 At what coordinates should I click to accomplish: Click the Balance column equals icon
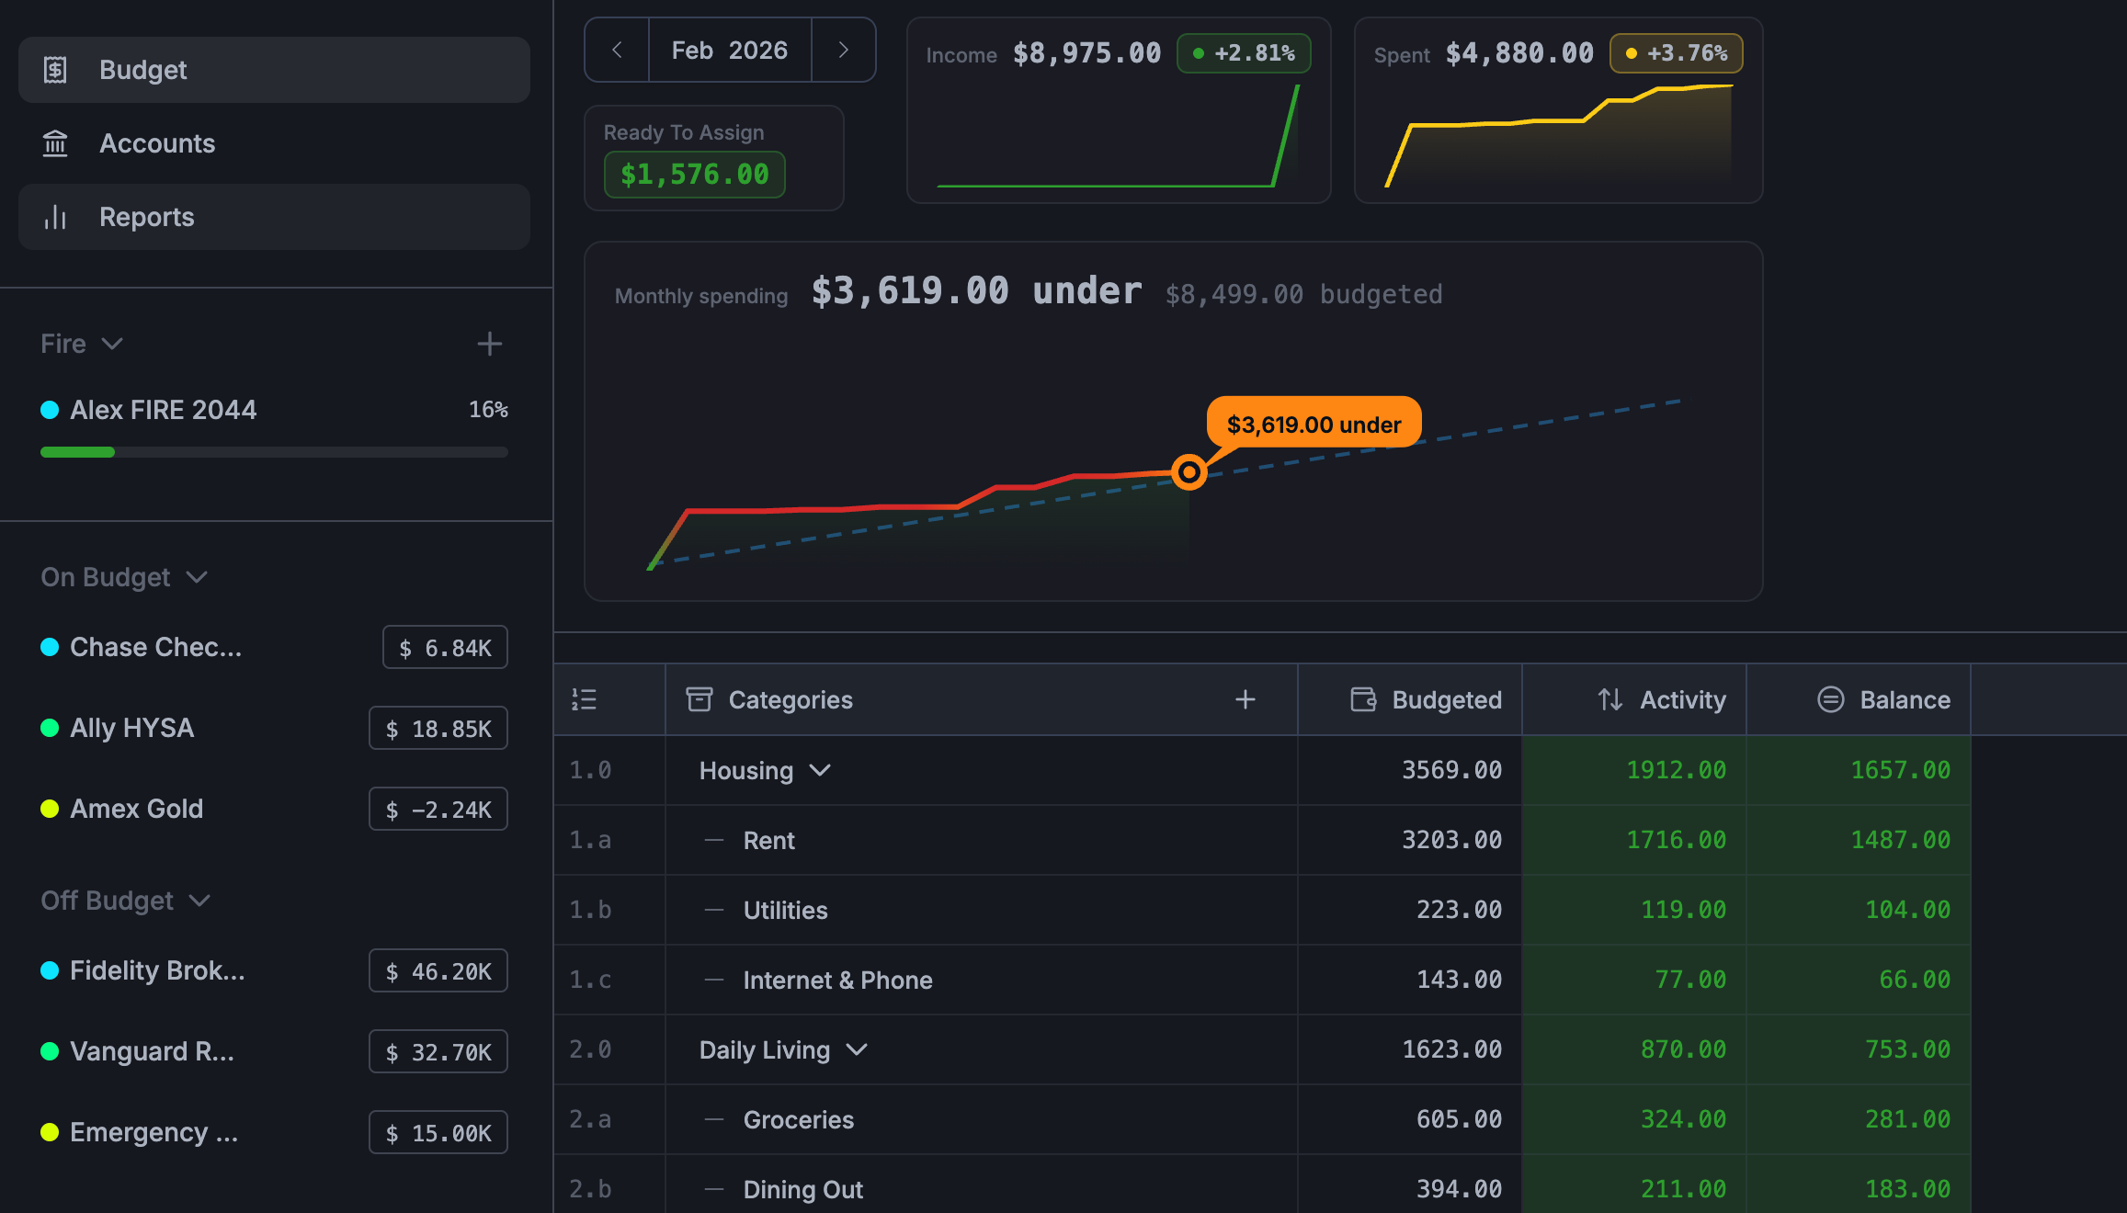[x=1830, y=700]
